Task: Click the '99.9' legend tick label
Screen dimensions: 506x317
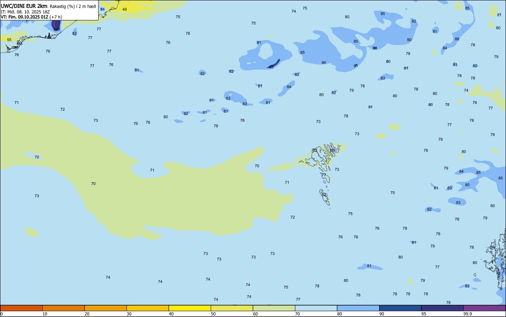Action: [x=468, y=314]
